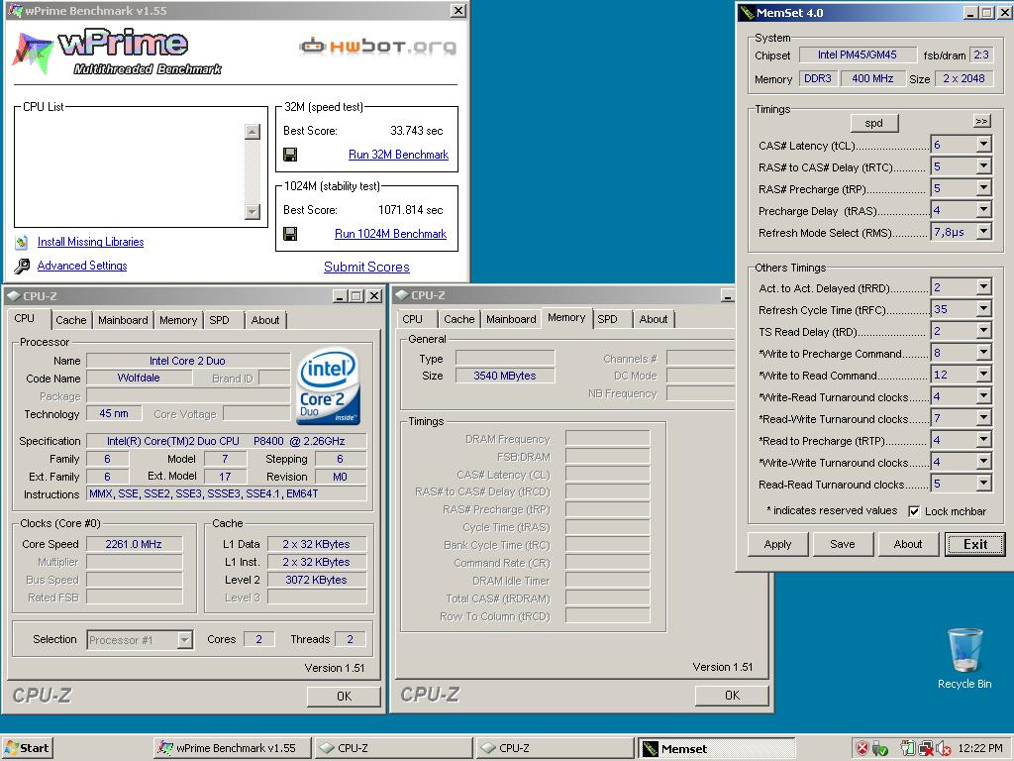Click the save icon for 32M best score

coord(290,155)
